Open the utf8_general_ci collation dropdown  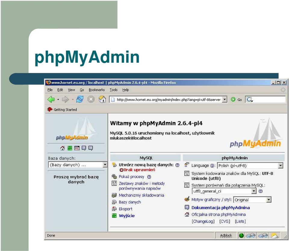coord(224,191)
